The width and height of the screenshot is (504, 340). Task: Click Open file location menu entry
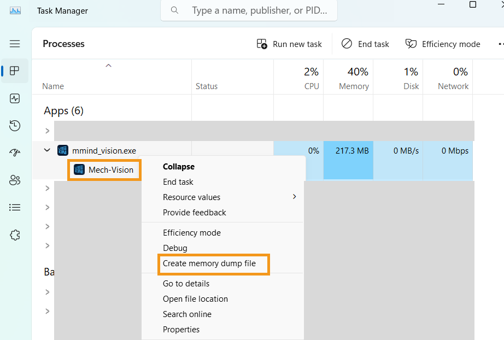tap(195, 299)
